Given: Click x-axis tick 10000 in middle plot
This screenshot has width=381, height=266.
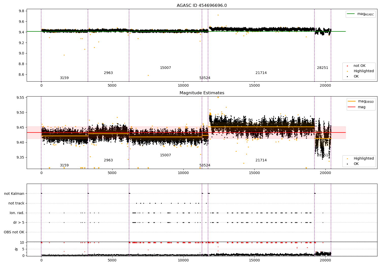Looking at the screenshot, I should (x=183, y=173).
